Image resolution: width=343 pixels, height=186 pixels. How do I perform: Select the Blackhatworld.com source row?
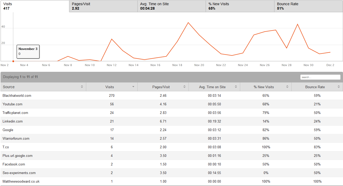pos(17,95)
